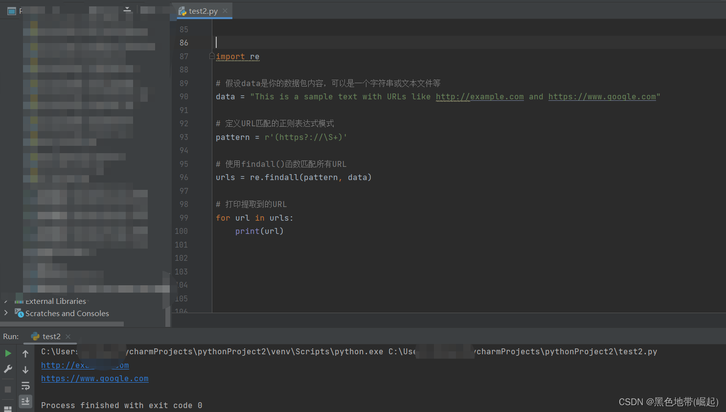The width and height of the screenshot is (726, 412).
Task: Click line number 86 in the gutter
Action: (183, 43)
